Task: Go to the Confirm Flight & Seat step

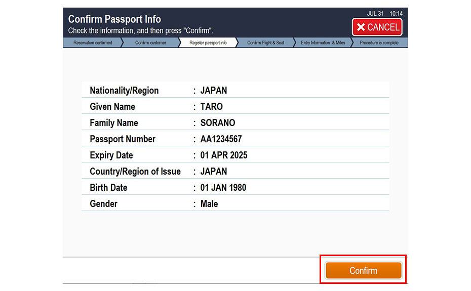Action: [x=265, y=43]
